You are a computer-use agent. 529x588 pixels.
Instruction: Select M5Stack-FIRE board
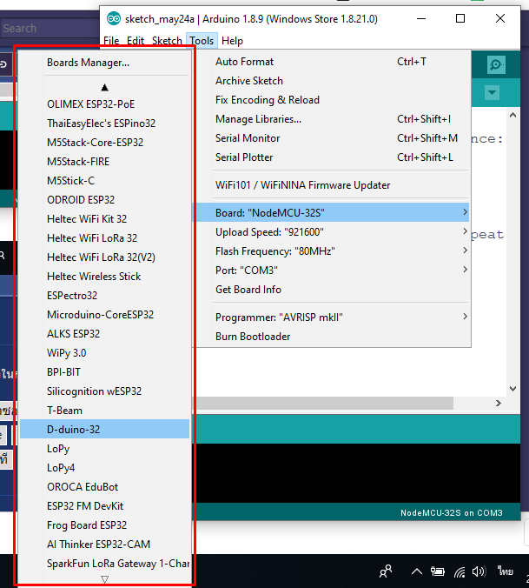(105, 161)
